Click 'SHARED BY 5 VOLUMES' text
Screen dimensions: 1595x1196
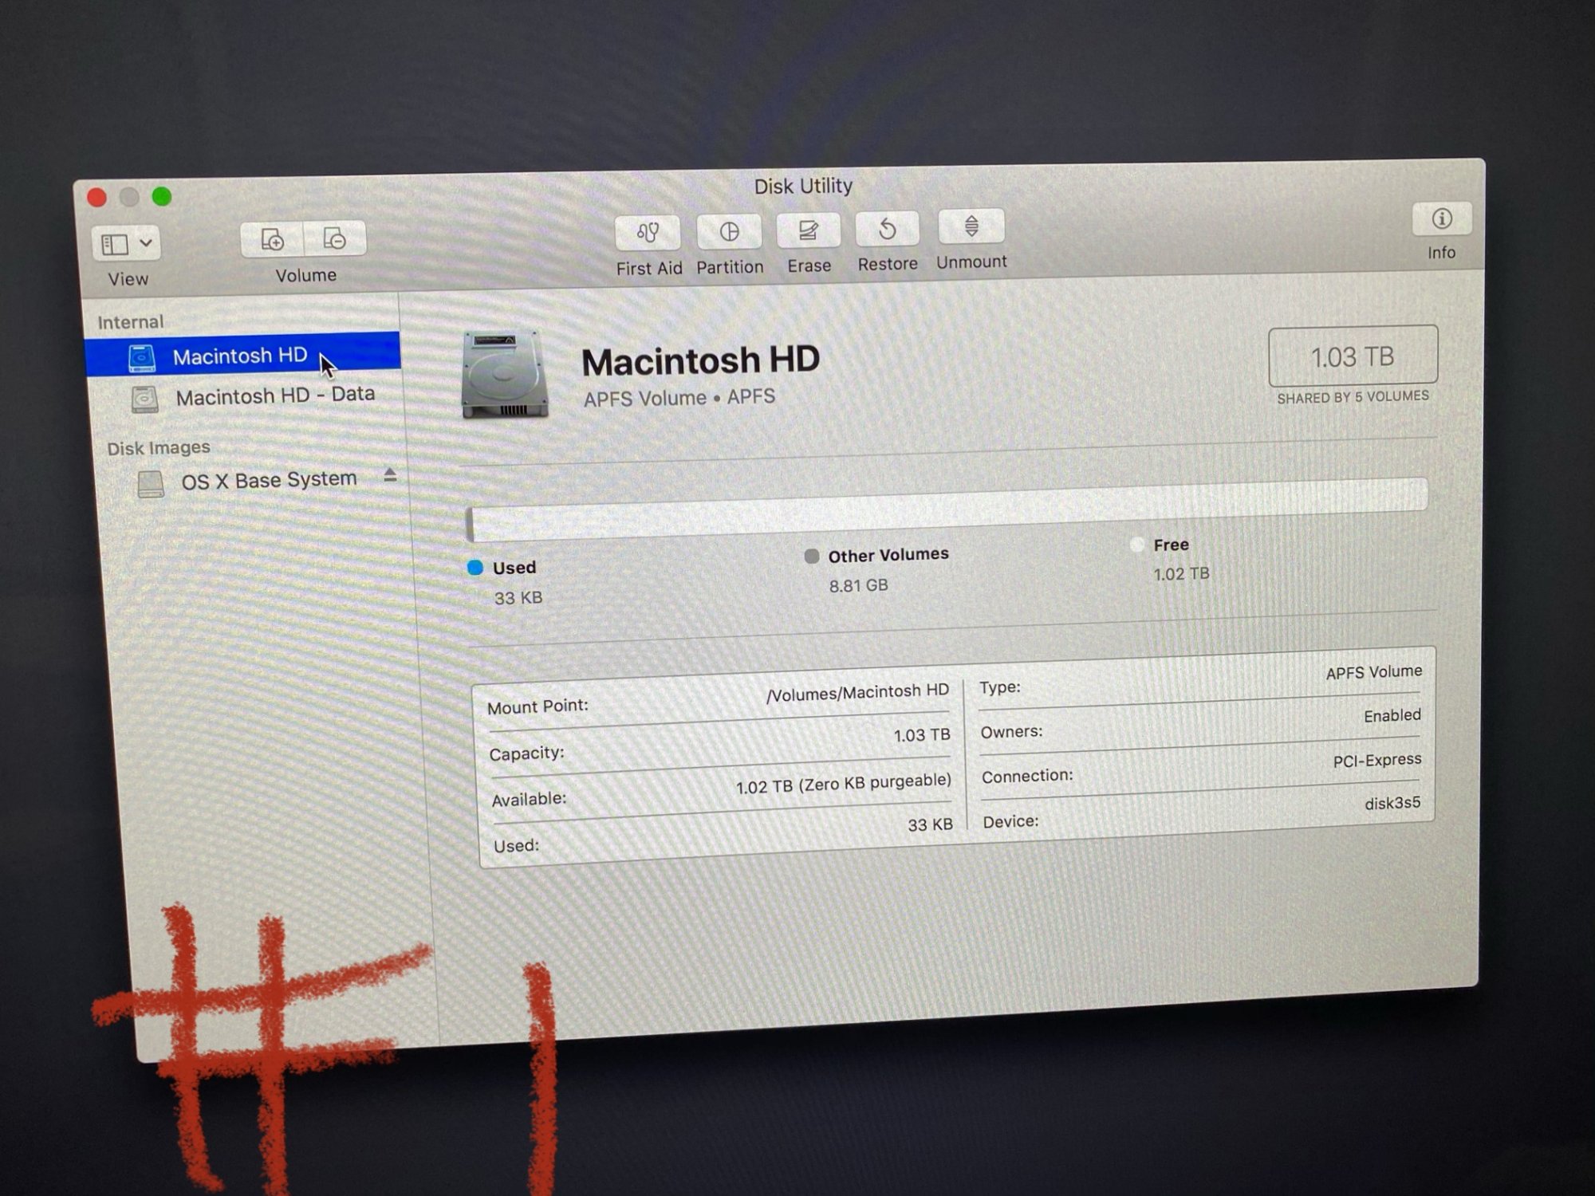coord(1353,396)
